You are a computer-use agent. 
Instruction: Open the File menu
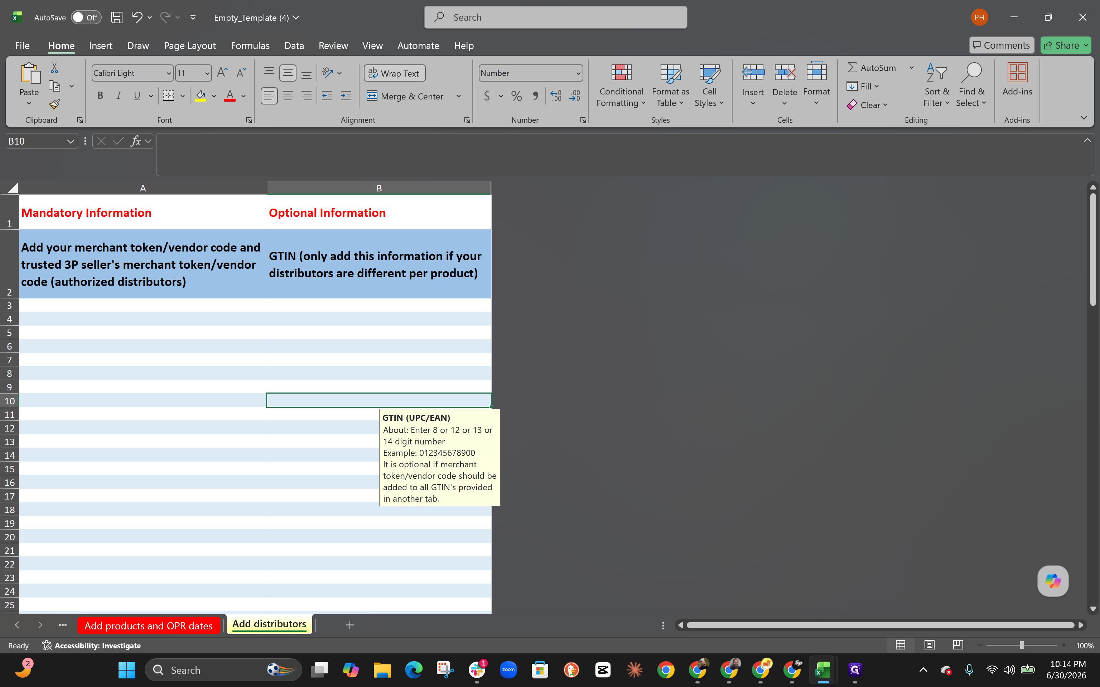coord(22,45)
